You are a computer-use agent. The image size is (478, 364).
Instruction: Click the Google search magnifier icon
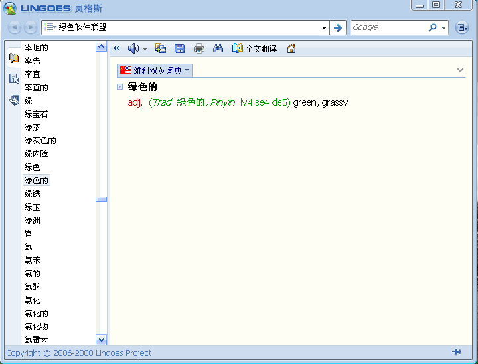(x=432, y=27)
